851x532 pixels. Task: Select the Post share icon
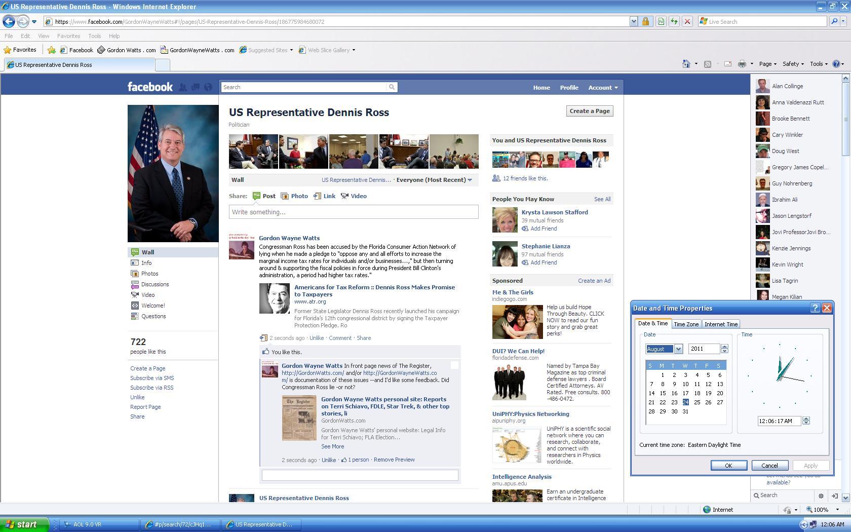[x=257, y=196]
